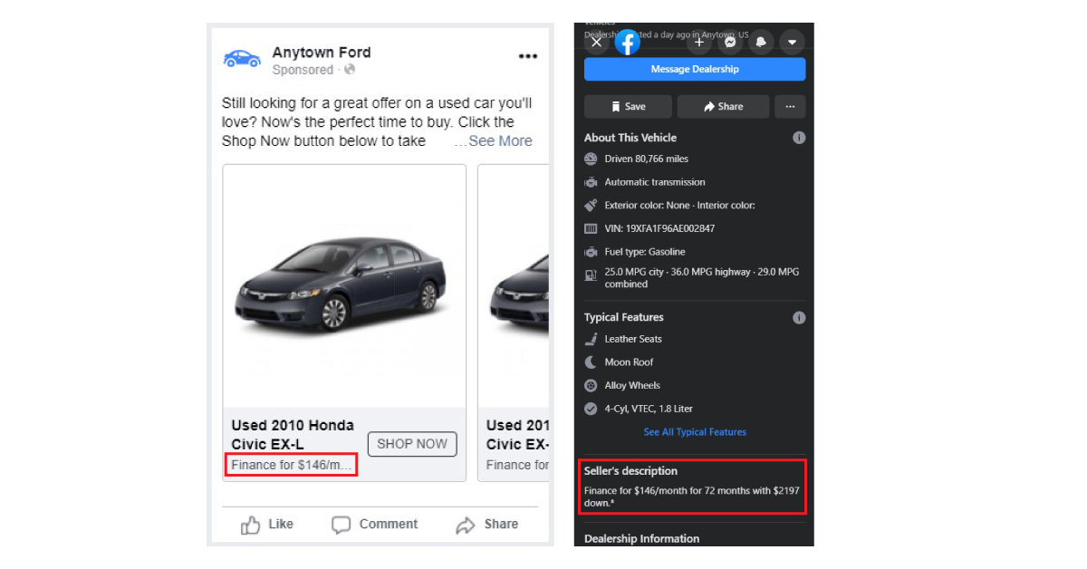The image size is (1087, 569).
Task: Click the 2010 Honda Civic photo thumbnail
Action: (343, 286)
